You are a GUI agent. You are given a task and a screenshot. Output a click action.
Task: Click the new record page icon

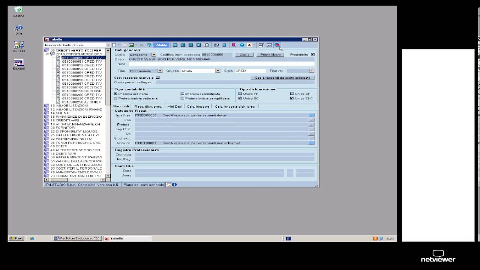point(114,45)
